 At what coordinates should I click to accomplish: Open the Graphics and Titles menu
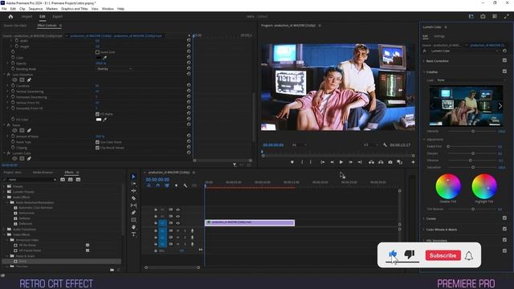pos(75,9)
